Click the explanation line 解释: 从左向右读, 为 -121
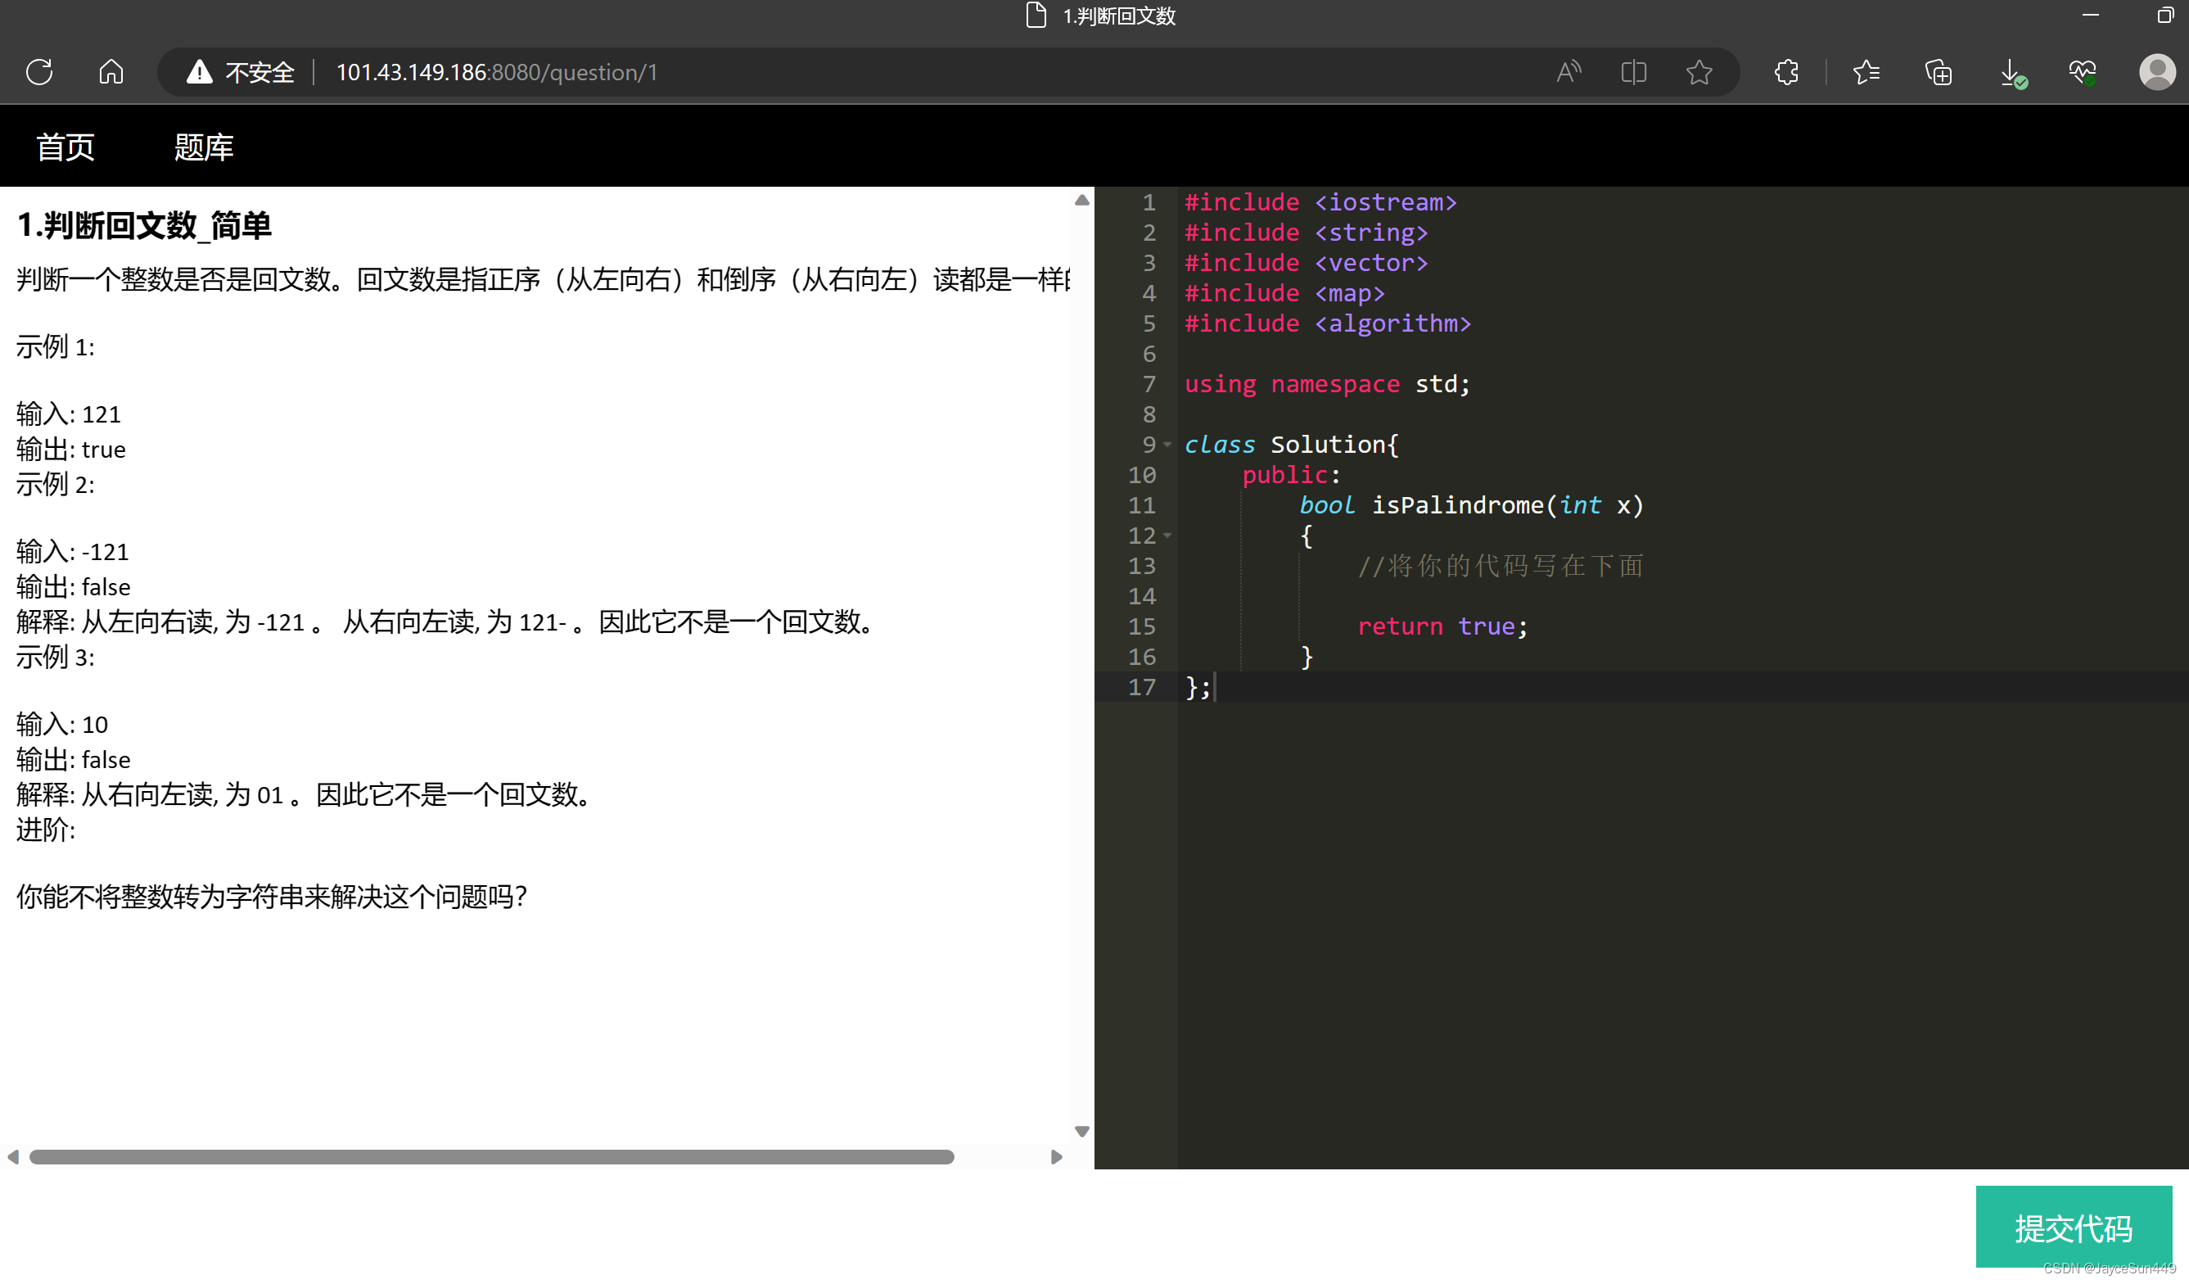Image resolution: width=2189 pixels, height=1284 pixels. tap(444, 622)
